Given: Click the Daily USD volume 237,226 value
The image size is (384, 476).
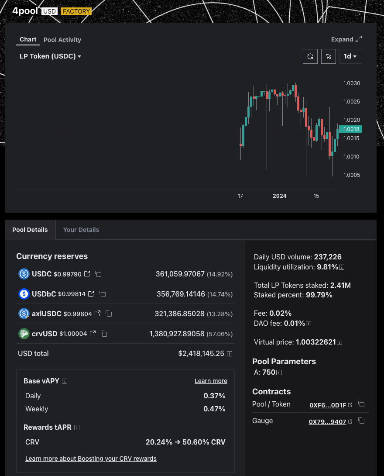Looking at the screenshot, I should pos(328,257).
